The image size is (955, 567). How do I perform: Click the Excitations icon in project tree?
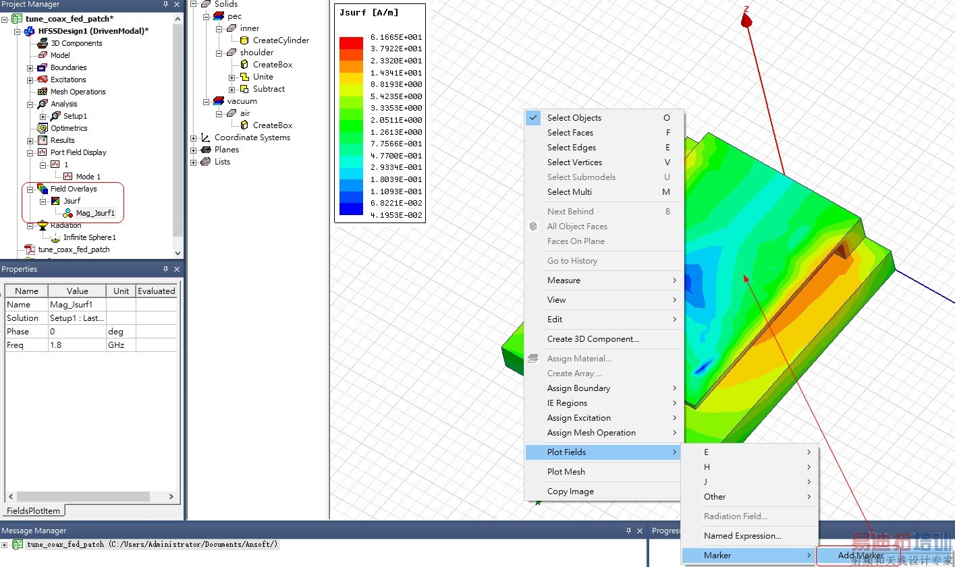click(43, 80)
